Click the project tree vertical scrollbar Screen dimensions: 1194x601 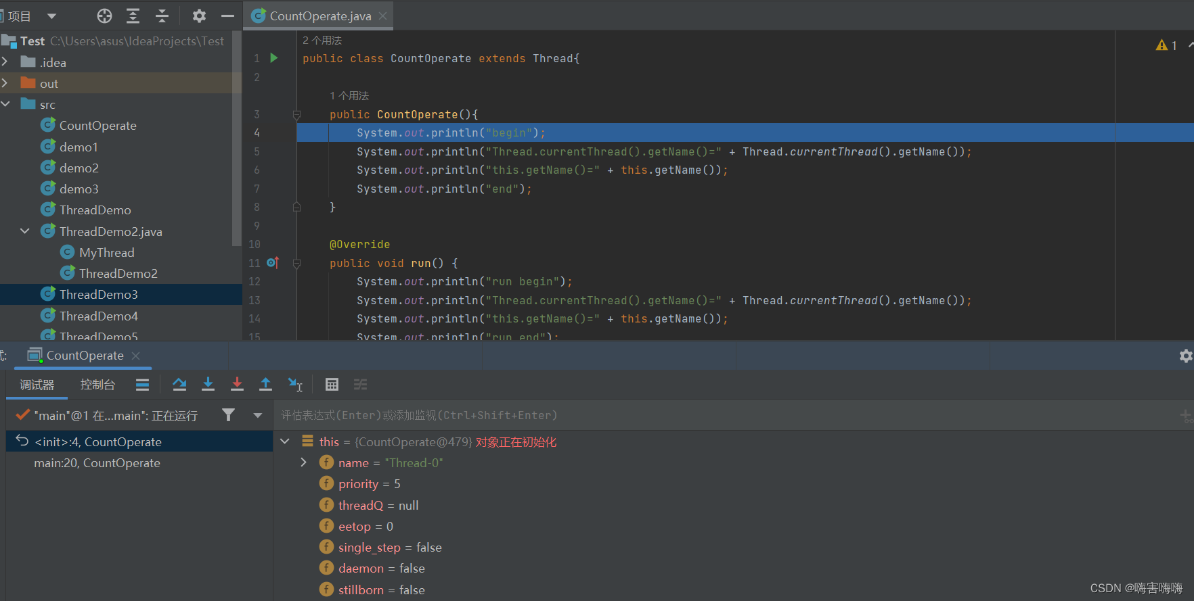236,138
